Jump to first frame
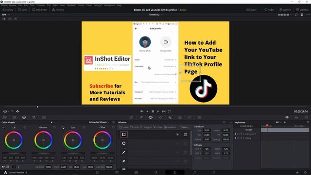Image resolution: width=311 pixels, height=175 pixels. point(141,111)
